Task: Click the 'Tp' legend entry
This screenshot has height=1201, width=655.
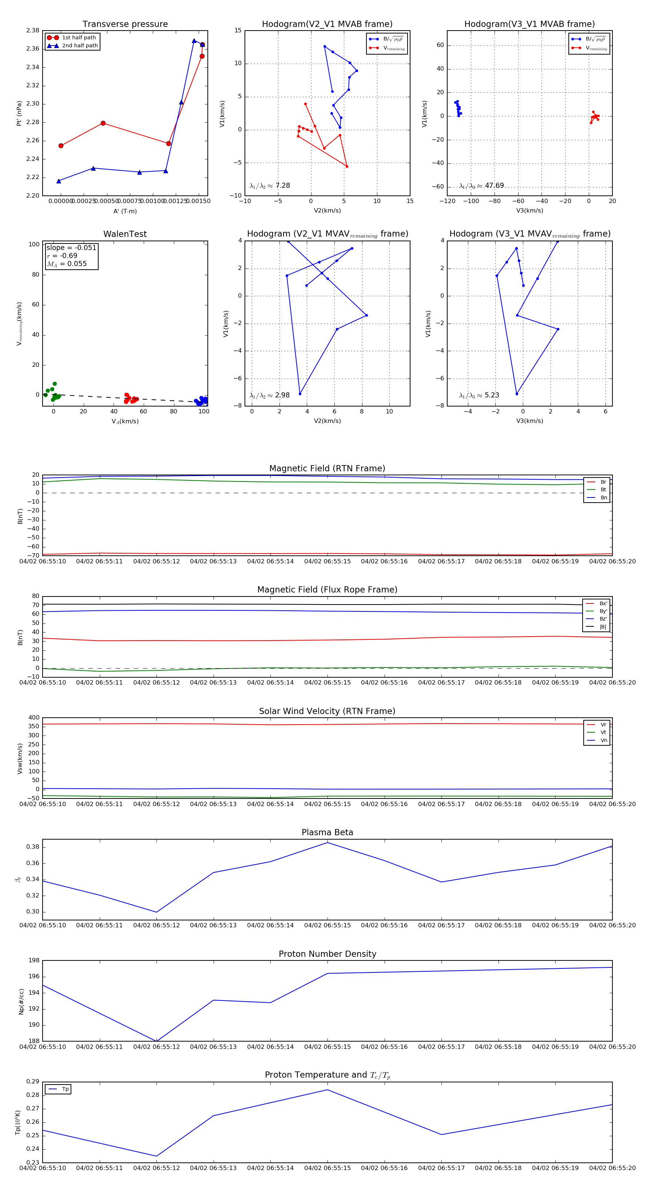Action: [58, 1089]
